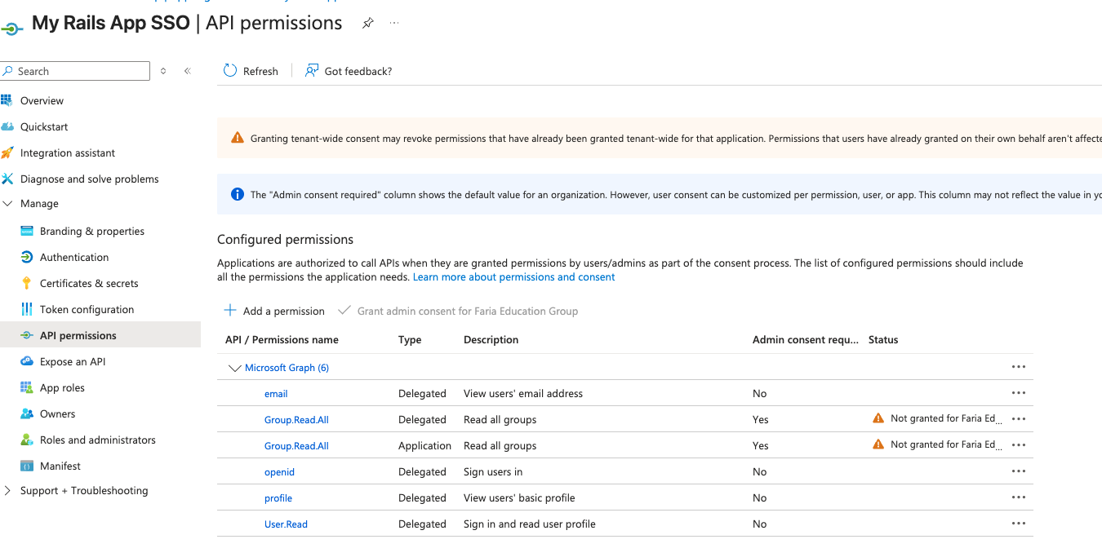Open the Application type Group.Read.All permission link
The width and height of the screenshot is (1102, 557).
point(296,446)
